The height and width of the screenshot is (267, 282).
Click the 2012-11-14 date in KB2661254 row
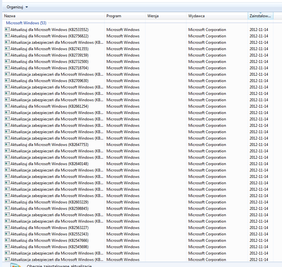pyautogui.click(x=259, y=106)
